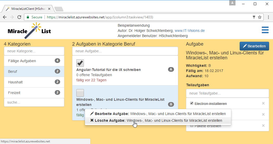Open task Windows-, Mac- und Linux-Clients title

click(x=120, y=102)
